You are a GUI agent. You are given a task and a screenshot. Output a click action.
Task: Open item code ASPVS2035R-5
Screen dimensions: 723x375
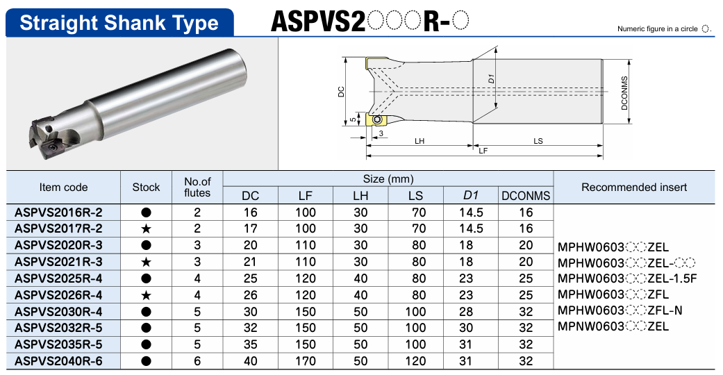pos(58,344)
